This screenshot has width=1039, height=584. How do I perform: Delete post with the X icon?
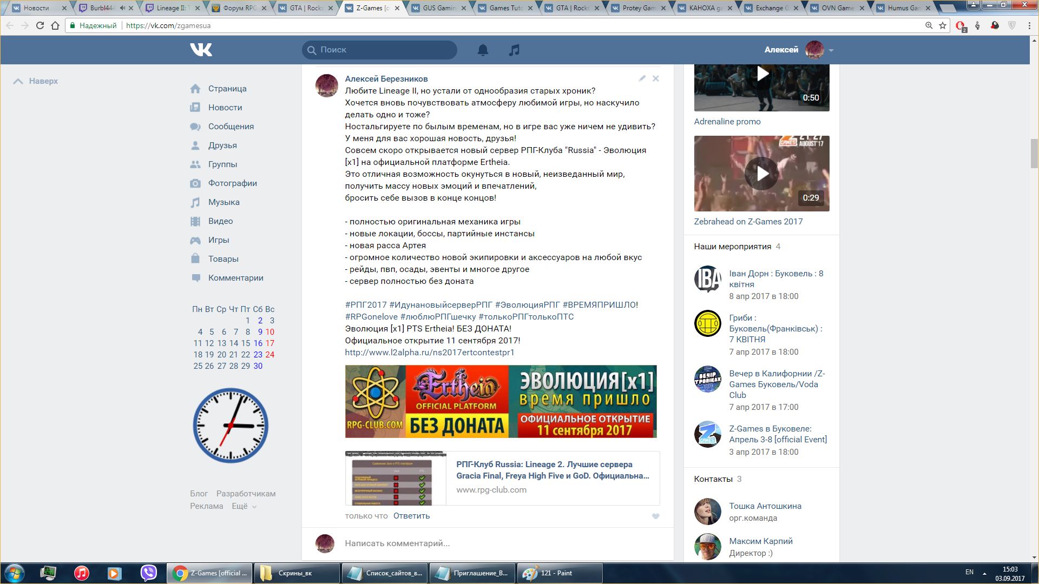pyautogui.click(x=655, y=78)
